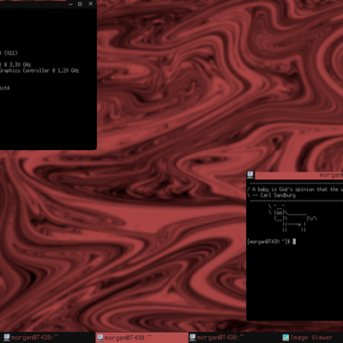Minimize the system info terminal window
Image resolution: width=343 pixels, height=343 pixels.
[70, 4]
